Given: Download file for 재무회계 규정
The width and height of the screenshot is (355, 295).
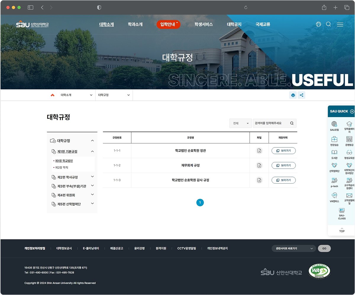Looking at the screenshot, I should (259, 166).
